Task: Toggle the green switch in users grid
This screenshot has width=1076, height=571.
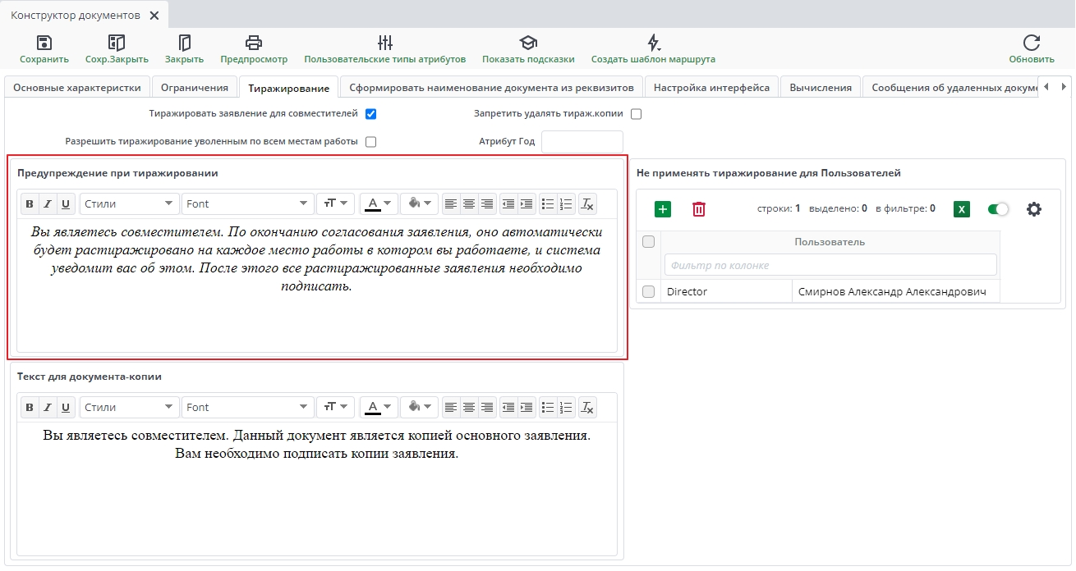Action: (998, 209)
